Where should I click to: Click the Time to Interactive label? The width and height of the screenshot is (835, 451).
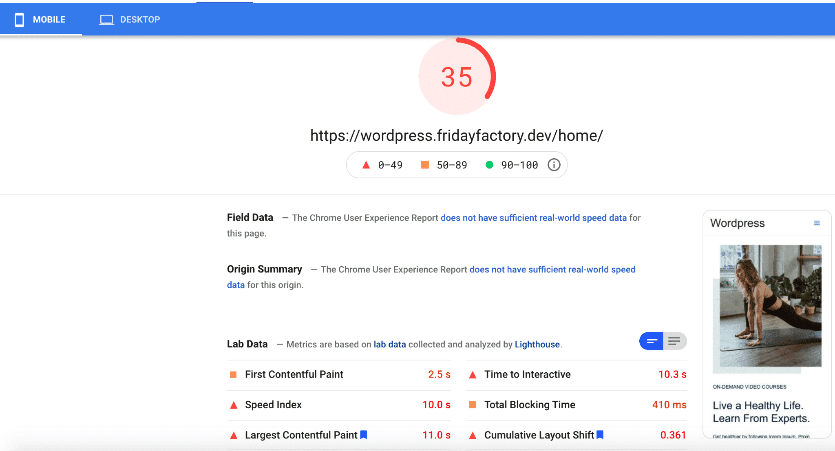pyautogui.click(x=528, y=374)
